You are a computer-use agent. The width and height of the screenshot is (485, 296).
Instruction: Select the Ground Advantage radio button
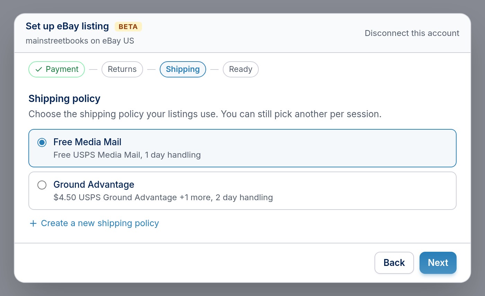pyautogui.click(x=42, y=185)
